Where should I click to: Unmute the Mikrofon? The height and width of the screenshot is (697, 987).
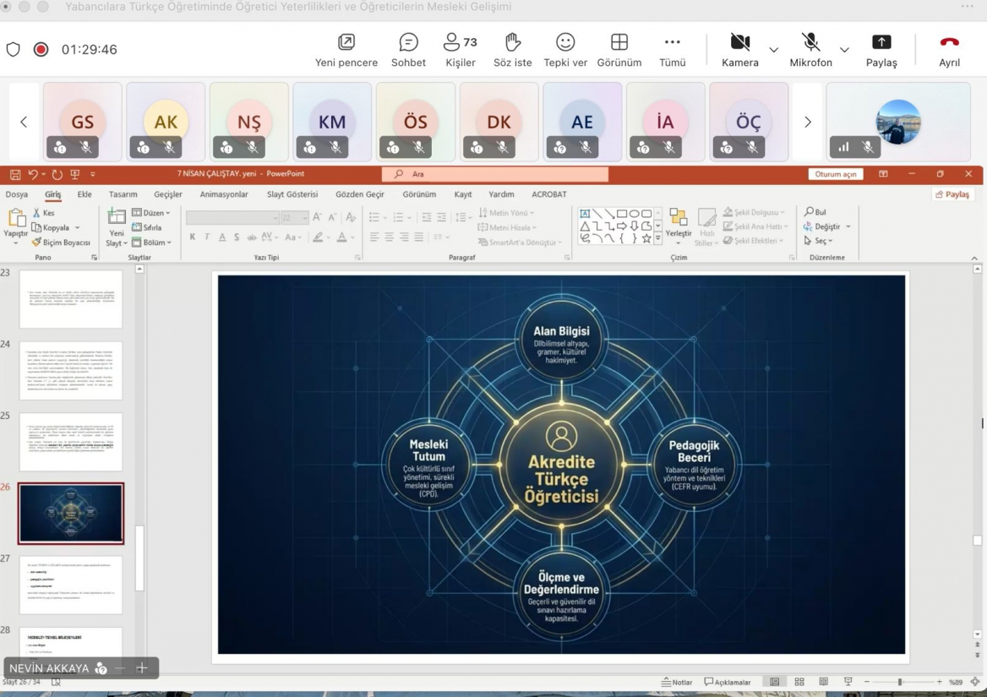810,50
